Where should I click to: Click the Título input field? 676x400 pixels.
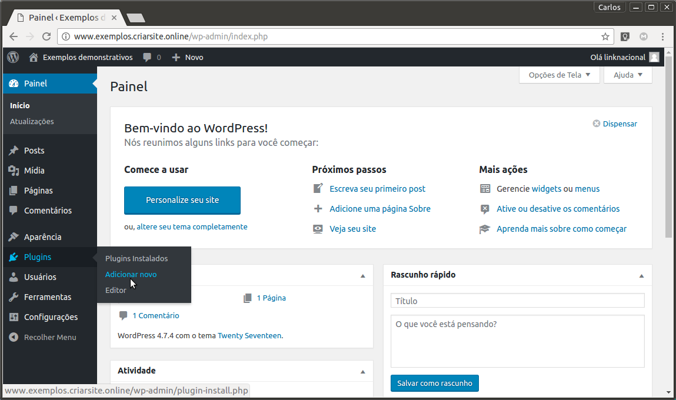517,301
